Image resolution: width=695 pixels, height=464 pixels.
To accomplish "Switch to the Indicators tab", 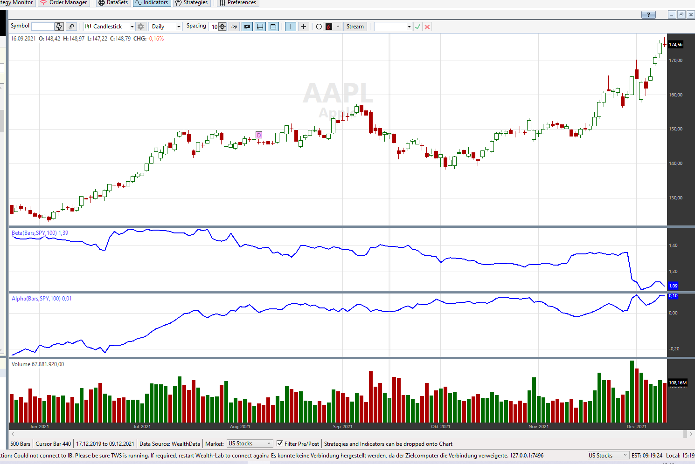I will (x=152, y=3).
